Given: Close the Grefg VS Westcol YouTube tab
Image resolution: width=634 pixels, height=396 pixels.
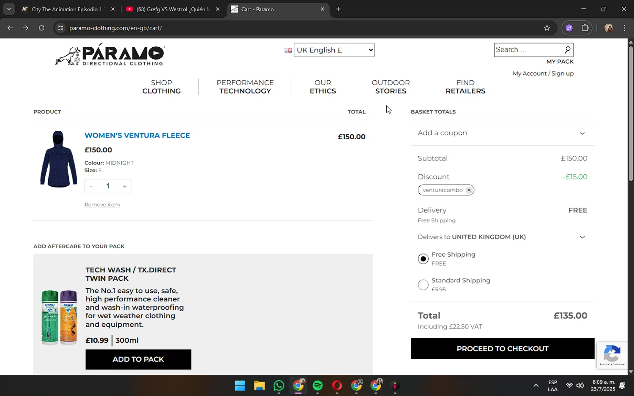Looking at the screenshot, I should (218, 9).
